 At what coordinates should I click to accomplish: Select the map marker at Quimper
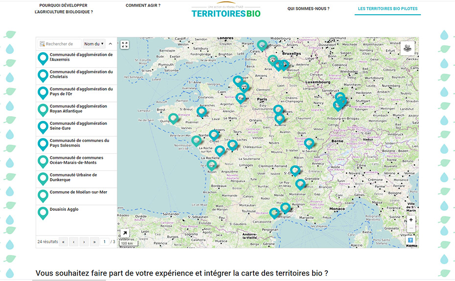pyautogui.click(x=174, y=119)
